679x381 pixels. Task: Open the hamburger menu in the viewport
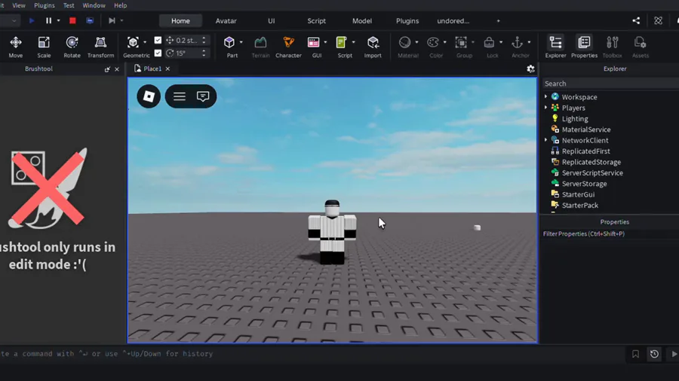(x=180, y=96)
